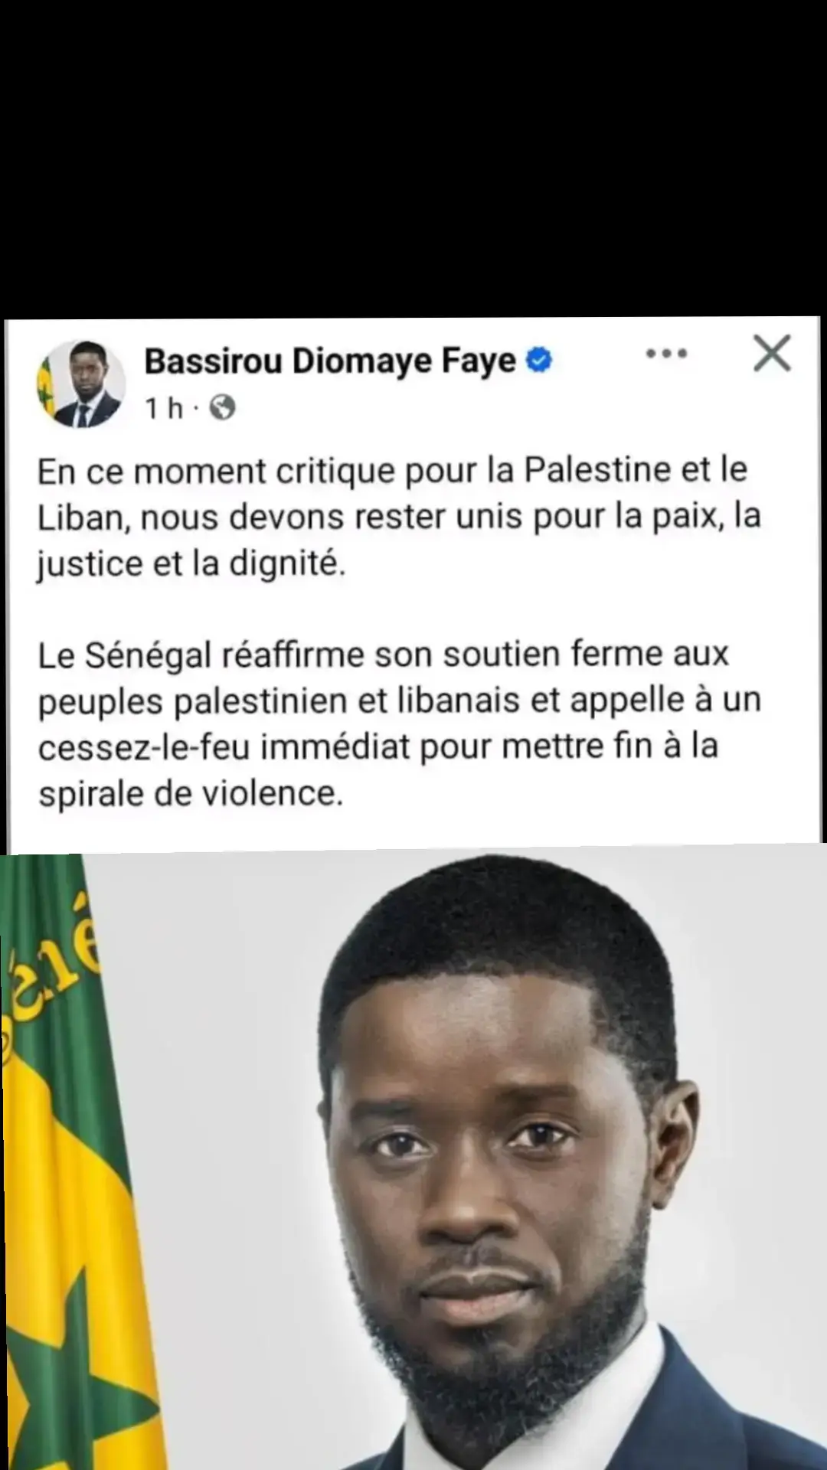Click the "1 h" post timestamp
827x1470 pixels.
click(x=165, y=408)
